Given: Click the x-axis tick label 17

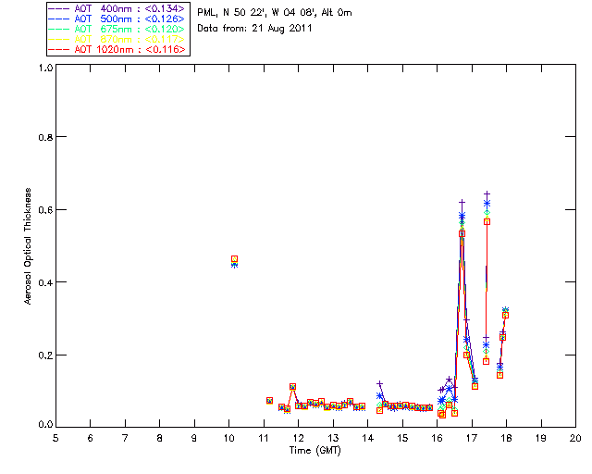Looking at the screenshot, I should pos(472,438).
